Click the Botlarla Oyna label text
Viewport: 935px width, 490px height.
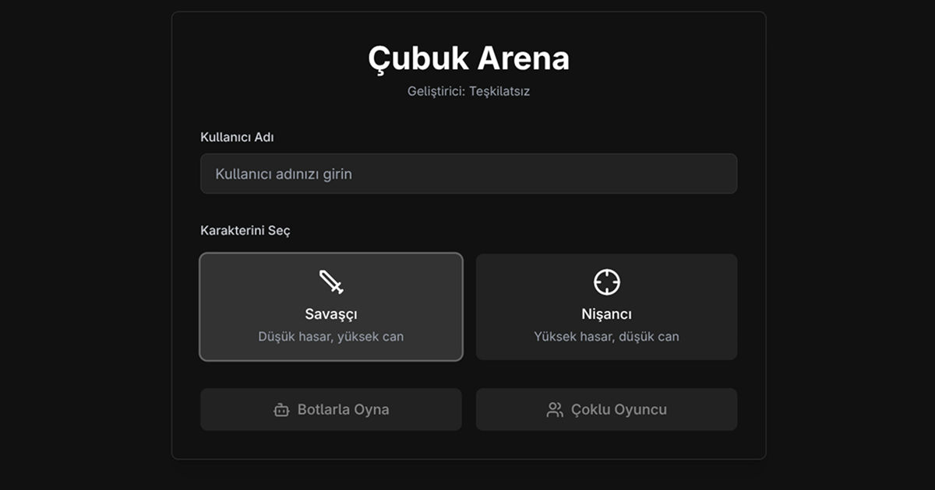(x=343, y=410)
